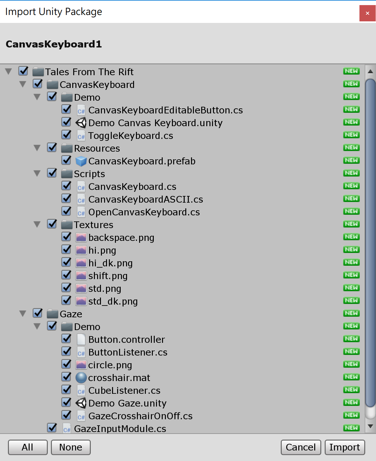Collapse the Tales From The Rift folder
This screenshot has width=376, height=461.
coord(8,71)
